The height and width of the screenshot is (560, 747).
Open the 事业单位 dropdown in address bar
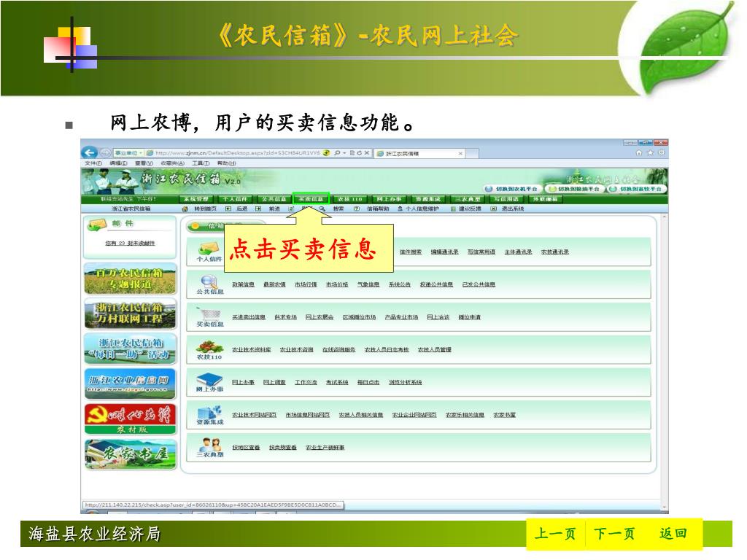pos(128,153)
